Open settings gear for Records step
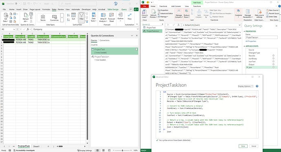The height and width of the screenshot is (152, 281). tap(274, 56)
